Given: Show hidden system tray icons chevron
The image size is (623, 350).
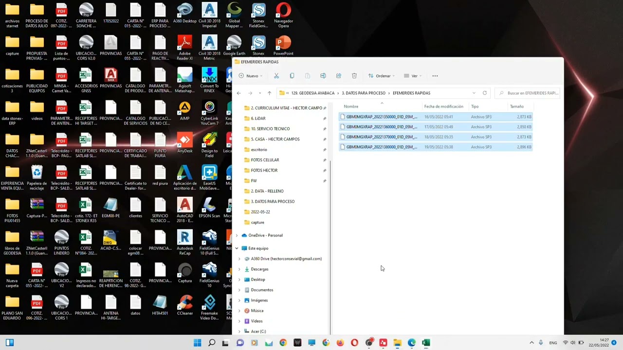Looking at the screenshot, I should [531, 343].
